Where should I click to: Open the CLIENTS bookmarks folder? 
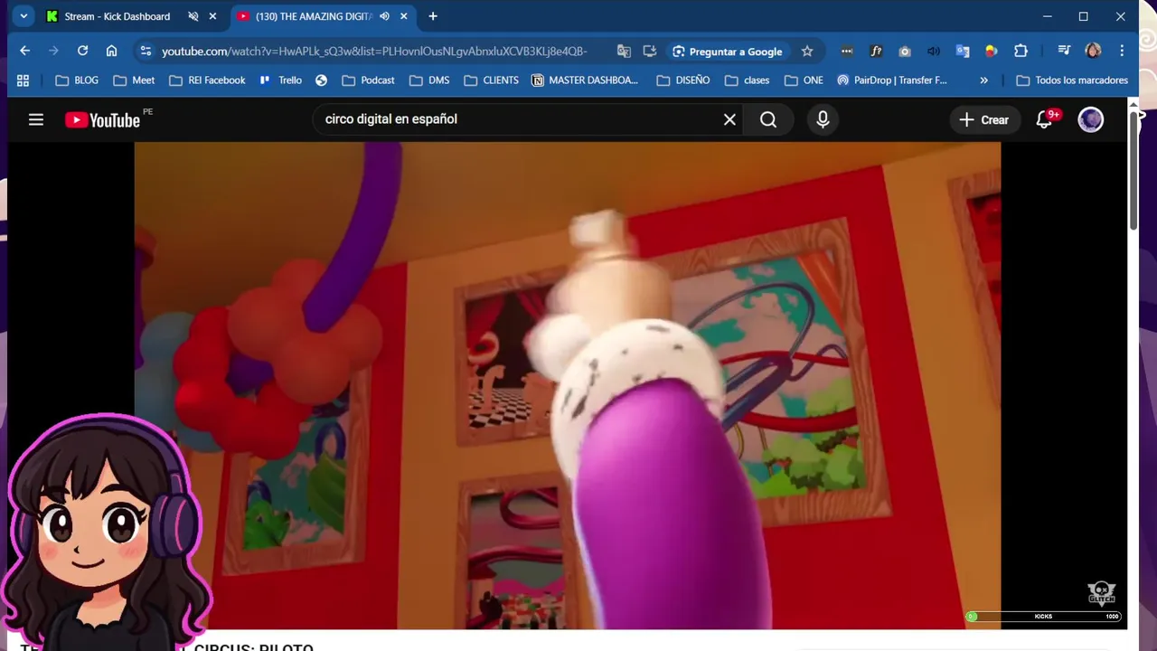[x=491, y=80]
